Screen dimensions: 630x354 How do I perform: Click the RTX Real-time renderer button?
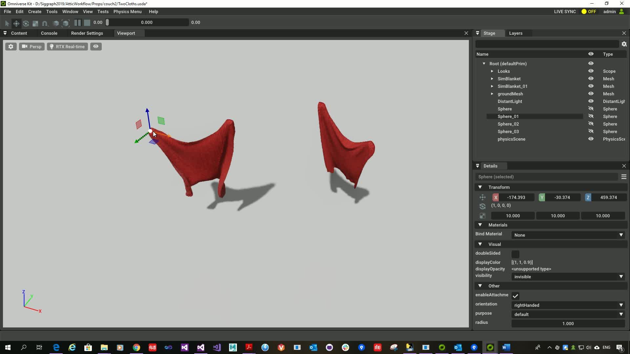[67, 46]
